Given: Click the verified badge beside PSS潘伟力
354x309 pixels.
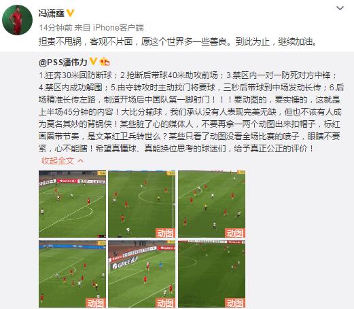Looking at the screenshot, I should point(93,62).
